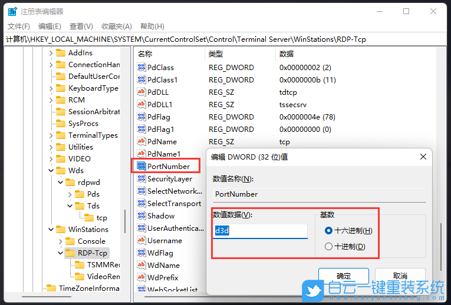This screenshot has height=305, width=451.
Task: Click the WdPrefix string value icon
Action: [x=141, y=277]
